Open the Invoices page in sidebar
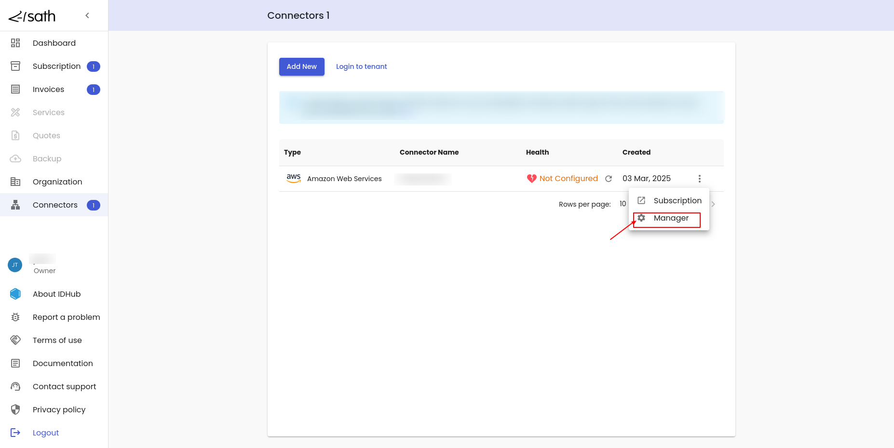Screen dimensions: 894x448 [48, 89]
